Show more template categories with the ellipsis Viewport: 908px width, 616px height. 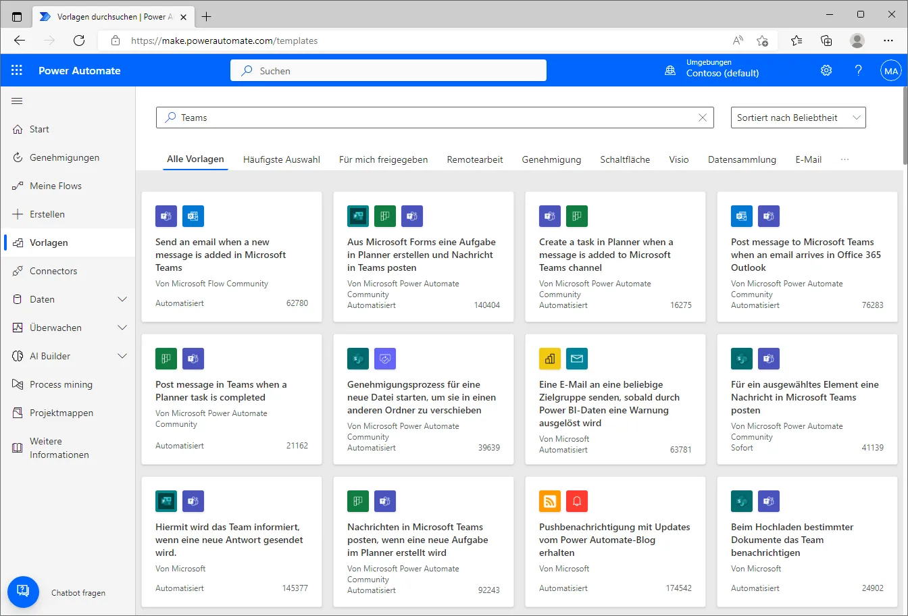844,159
